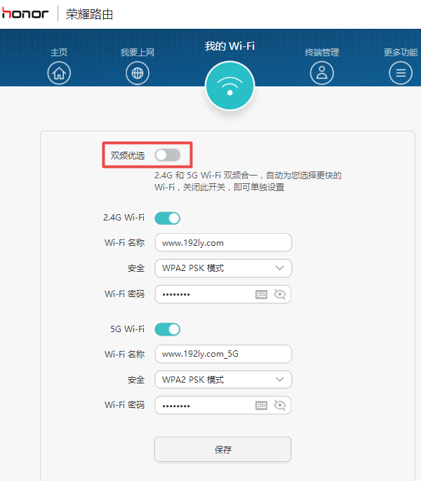Click the home icon under 主页
Image resolution: width=421 pixels, height=481 pixels.
click(x=59, y=72)
